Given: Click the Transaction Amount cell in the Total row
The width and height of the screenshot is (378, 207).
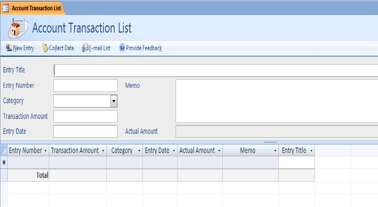Looking at the screenshot, I should click(x=78, y=175).
